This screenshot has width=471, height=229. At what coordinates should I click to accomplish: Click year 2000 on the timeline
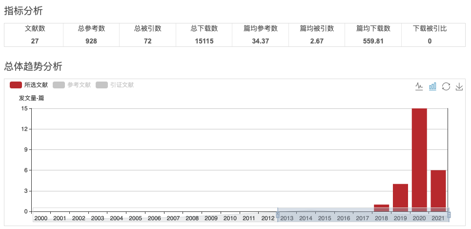pyautogui.click(x=41, y=218)
